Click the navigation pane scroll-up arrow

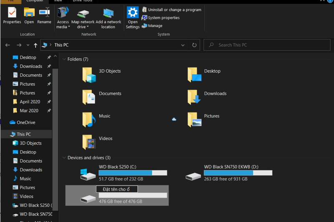click(56, 56)
